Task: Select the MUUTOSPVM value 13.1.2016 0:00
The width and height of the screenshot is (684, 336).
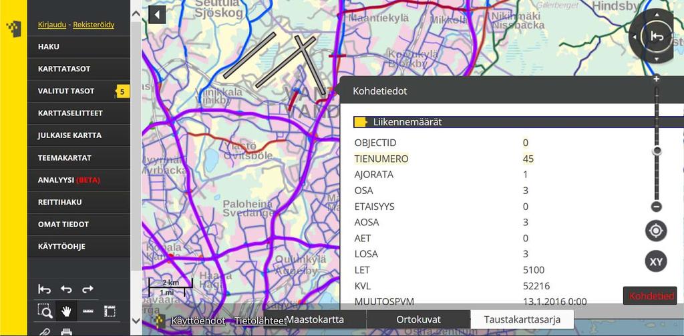Action: (555, 301)
